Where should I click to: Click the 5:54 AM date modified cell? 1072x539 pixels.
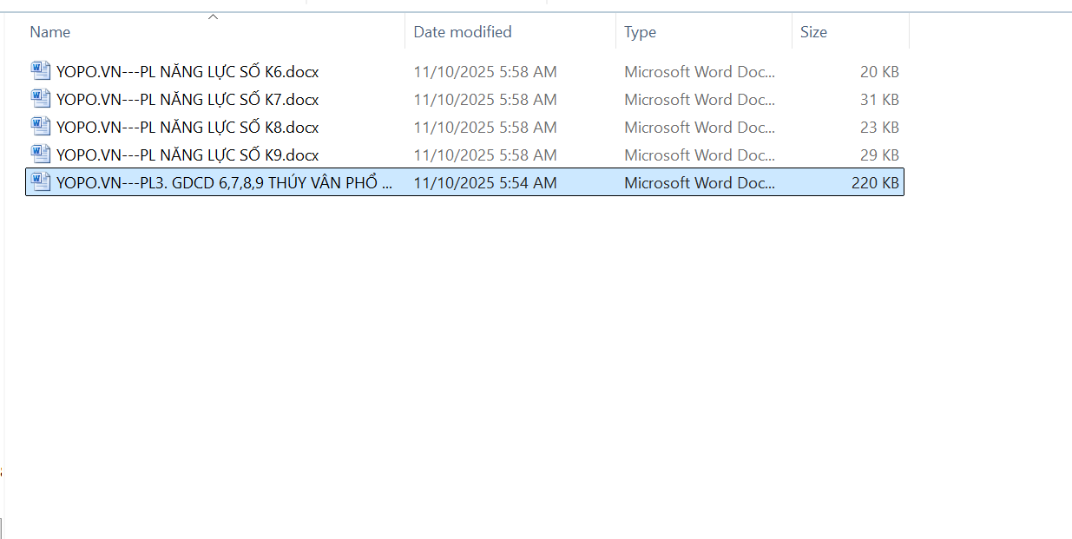click(x=484, y=183)
